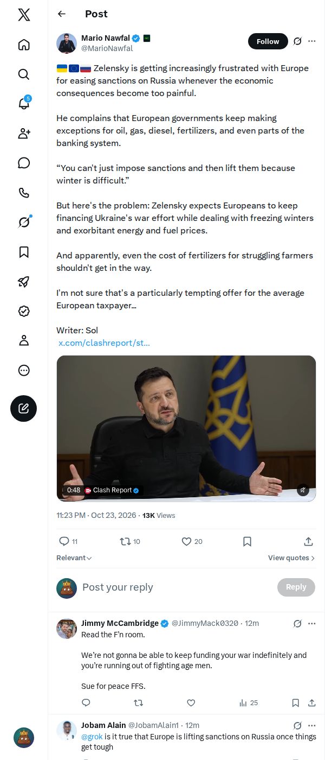Image resolution: width=325 pixels, height=760 pixels.
Task: Unmute the video sound
Action: [x=303, y=490]
